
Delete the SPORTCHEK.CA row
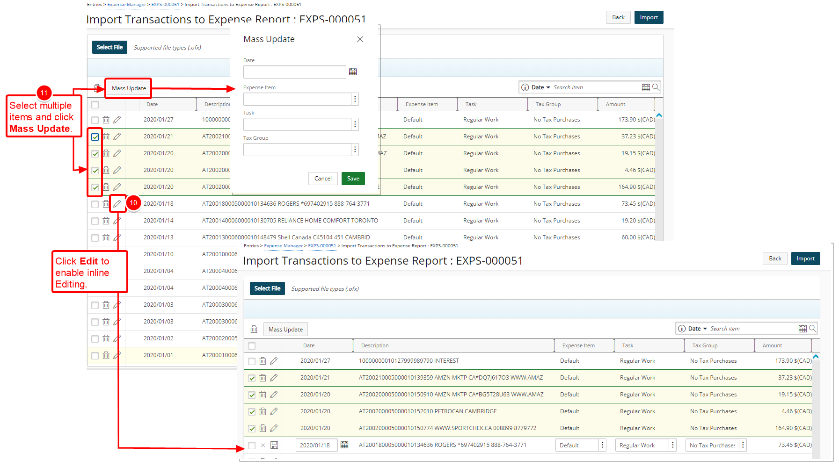pos(263,428)
